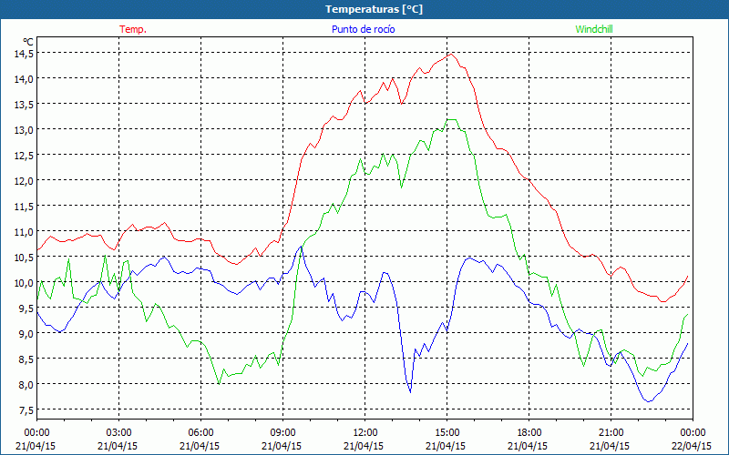Click the 9,0 y-axis value

[x=26, y=334]
